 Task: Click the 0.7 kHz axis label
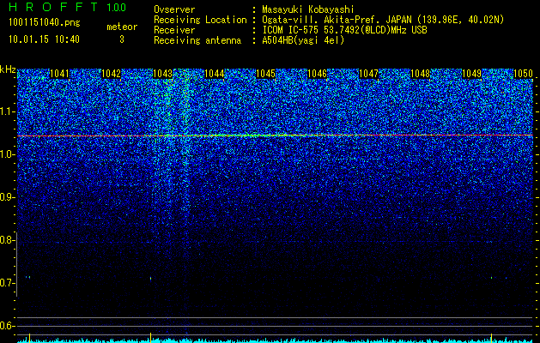tap(6, 283)
